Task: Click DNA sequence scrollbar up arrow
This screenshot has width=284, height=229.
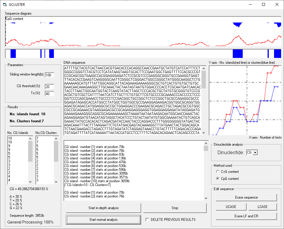Action: pyautogui.click(x=204, y=68)
